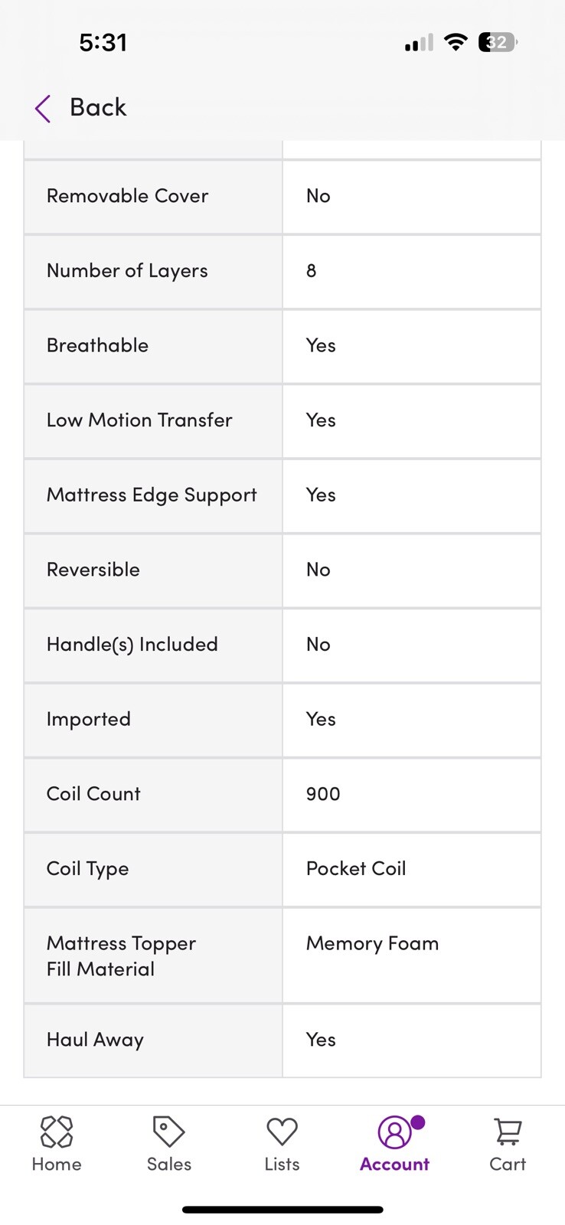The width and height of the screenshot is (565, 1225).
Task: Open the Account profile icon
Action: coord(395,1132)
